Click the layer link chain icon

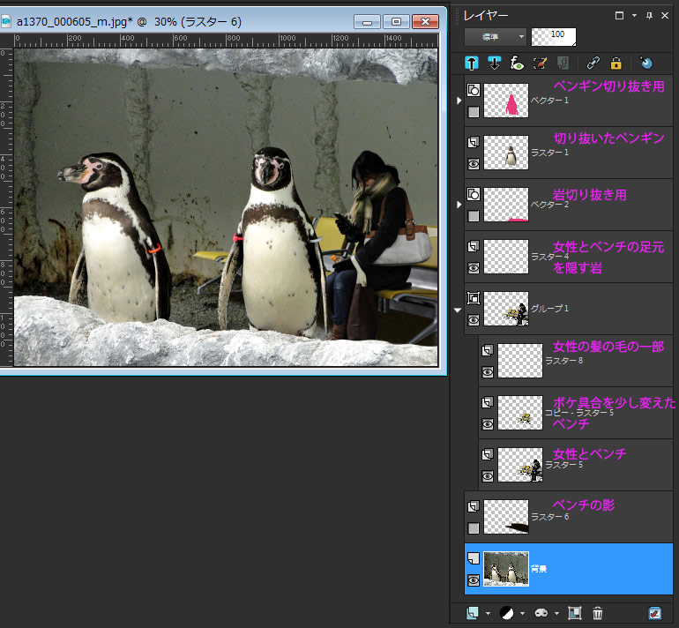593,63
